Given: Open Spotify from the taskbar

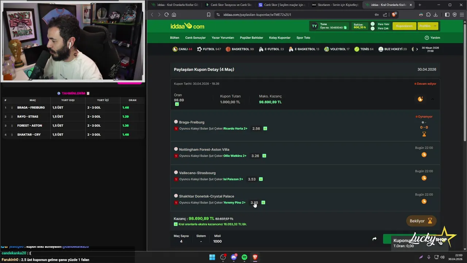Looking at the screenshot, I should 244,257.
